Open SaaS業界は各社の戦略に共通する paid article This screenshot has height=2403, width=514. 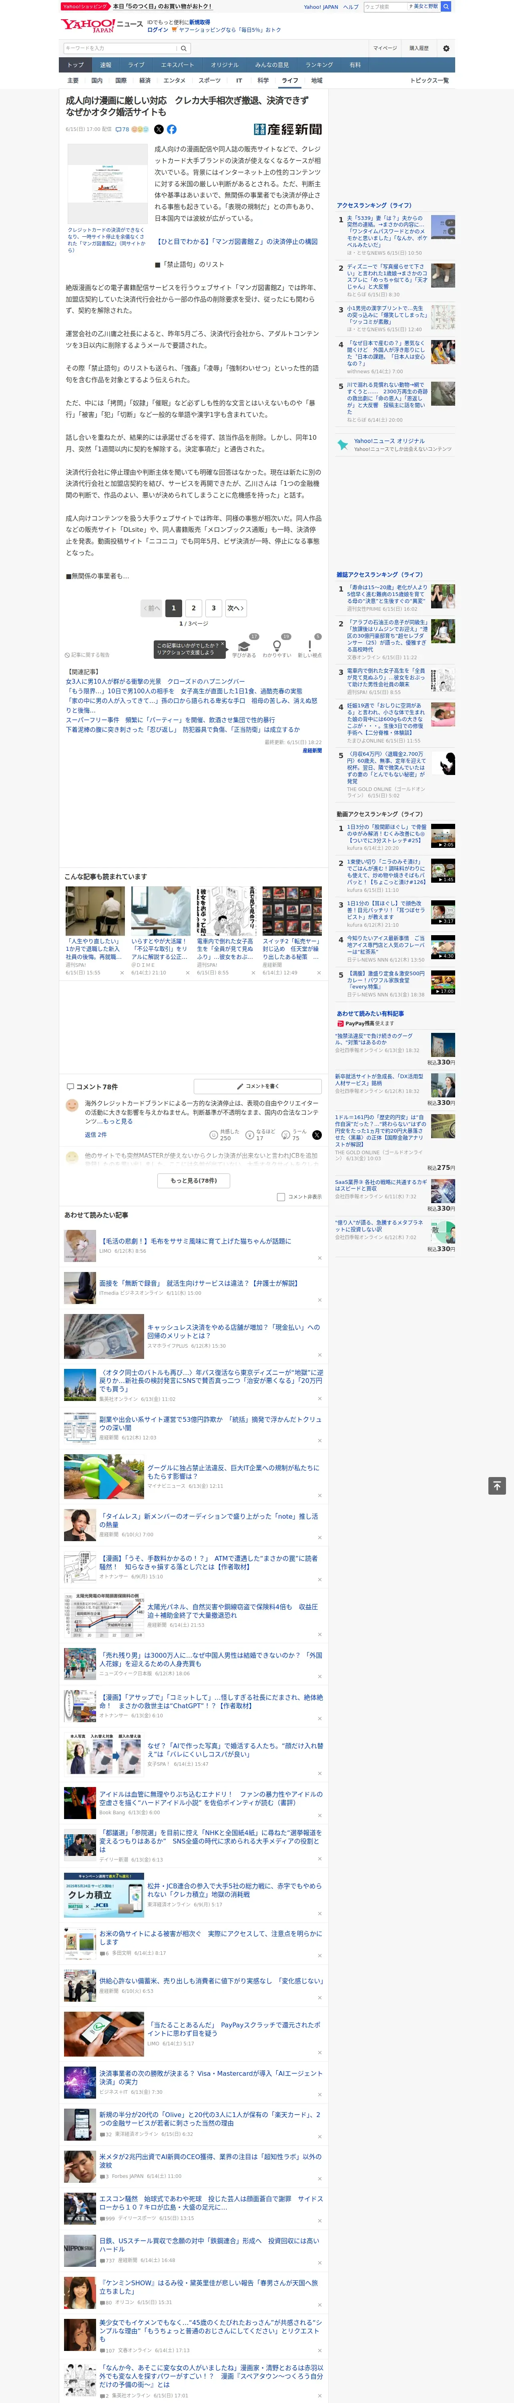(381, 1185)
